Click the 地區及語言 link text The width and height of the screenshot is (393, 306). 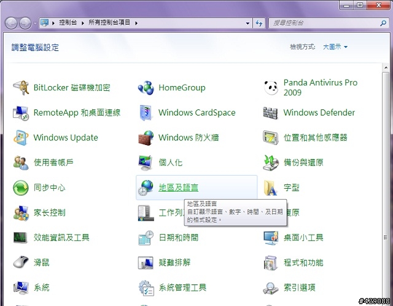tap(179, 187)
